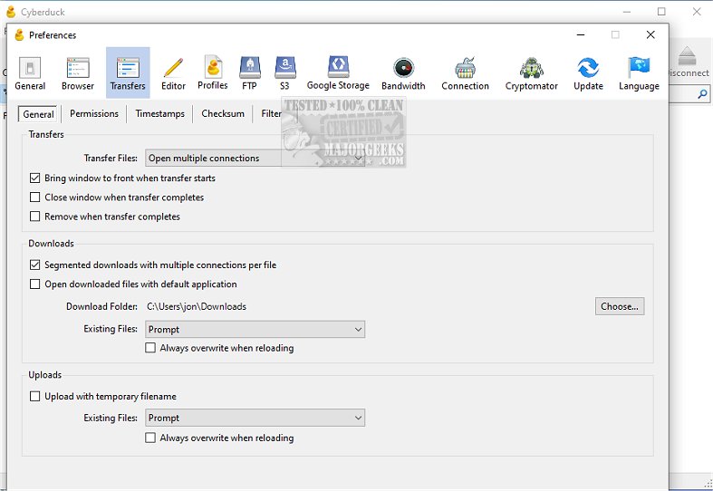Viewport: 713px width, 491px height.
Task: Close the Preferences window
Action: 650,34
